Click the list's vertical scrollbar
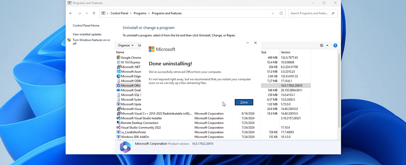 (x=339, y=91)
